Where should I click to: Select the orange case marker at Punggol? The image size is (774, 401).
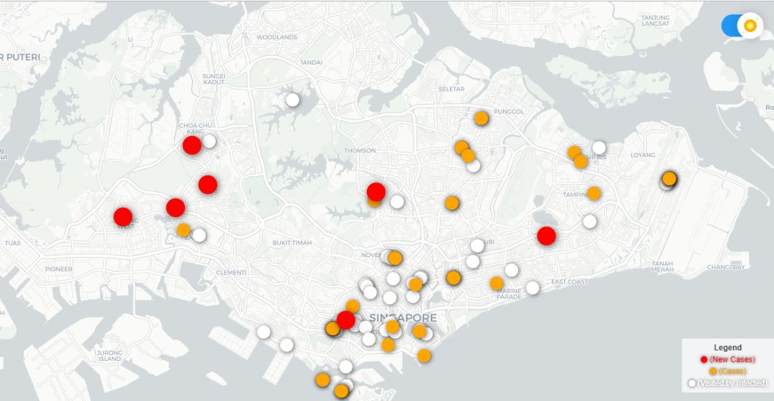(x=481, y=118)
